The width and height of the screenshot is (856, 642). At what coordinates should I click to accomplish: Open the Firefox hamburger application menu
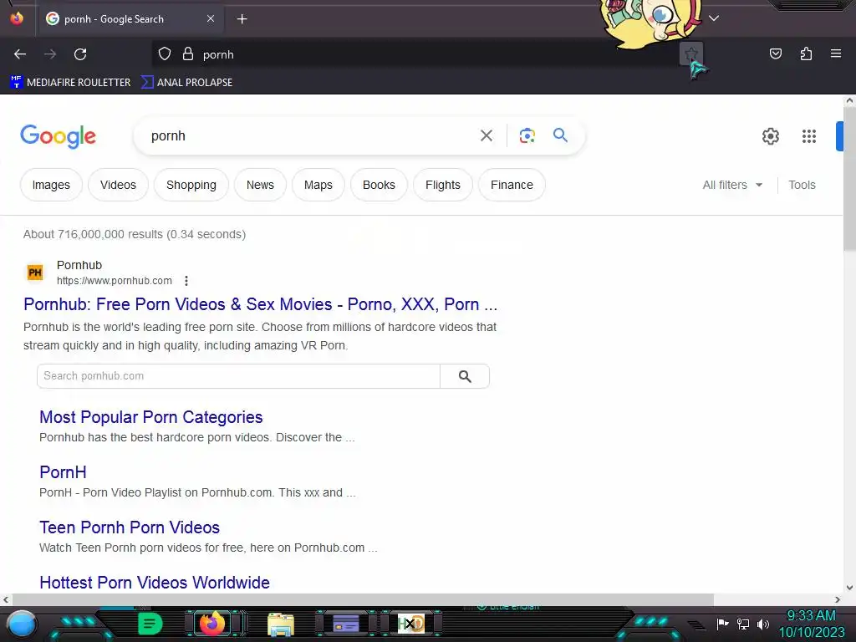(835, 53)
